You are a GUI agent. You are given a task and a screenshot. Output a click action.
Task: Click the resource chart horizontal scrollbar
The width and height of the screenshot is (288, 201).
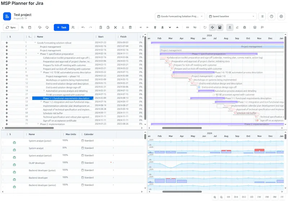click(182, 192)
